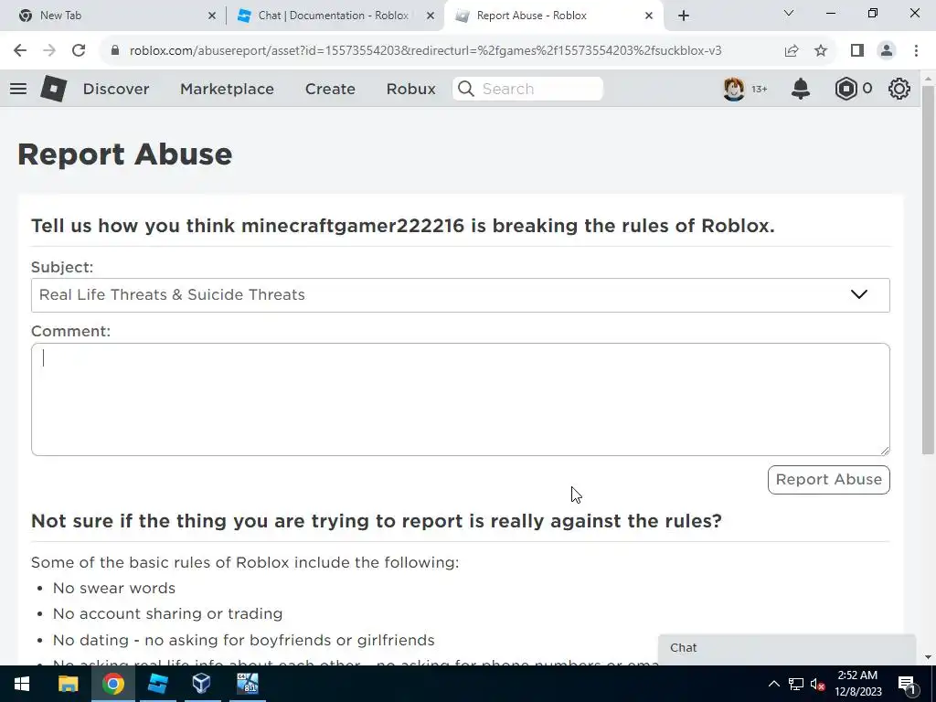Bookmark this page with star
The width and height of the screenshot is (936, 702).
[x=821, y=51]
